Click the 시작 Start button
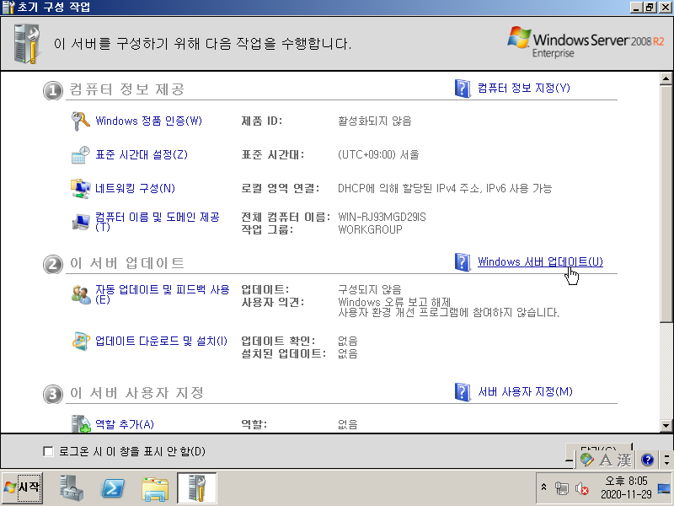The width and height of the screenshot is (674, 506). (x=23, y=487)
